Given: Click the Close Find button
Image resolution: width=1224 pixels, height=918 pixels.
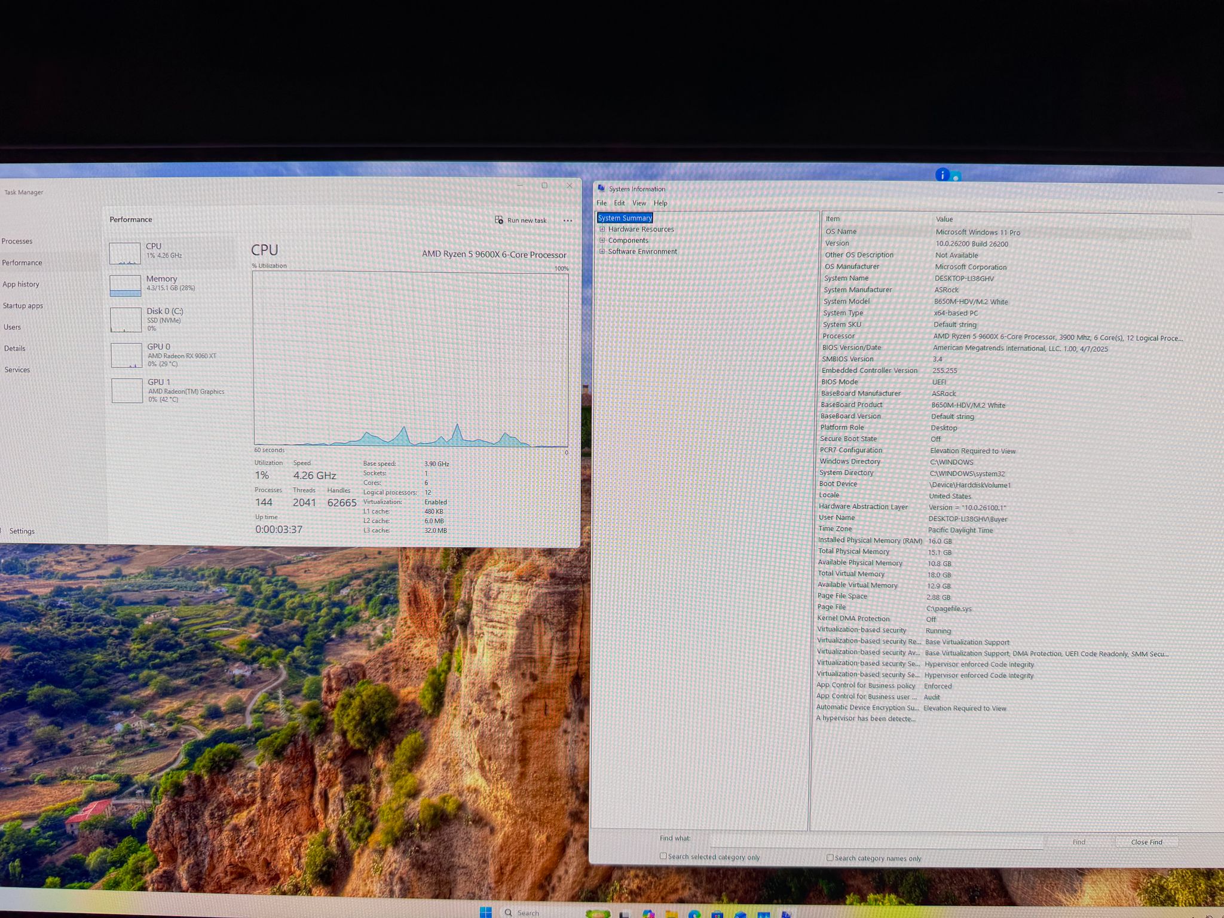Looking at the screenshot, I should (1147, 841).
